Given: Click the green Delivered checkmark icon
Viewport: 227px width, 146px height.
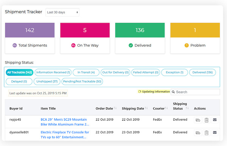Looking at the screenshot, I should click(x=131, y=45).
